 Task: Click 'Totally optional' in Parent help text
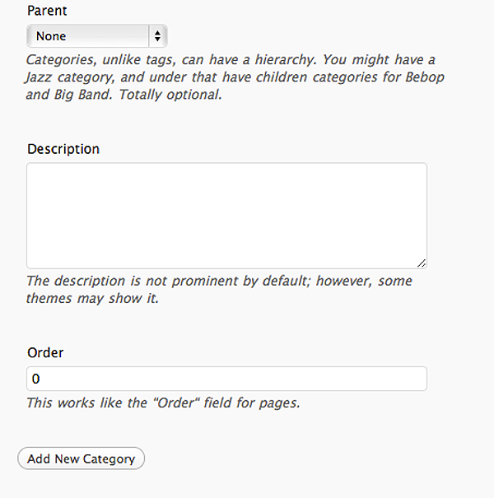(x=170, y=95)
